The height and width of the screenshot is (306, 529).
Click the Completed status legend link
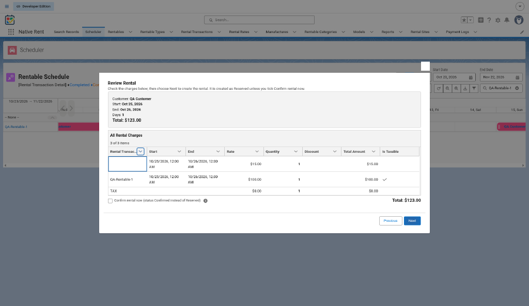coord(79,85)
